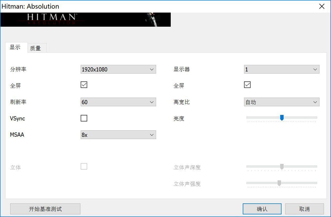331x217 pixels.
Task: Open the MSAA 8x dropdown
Action: coord(118,135)
